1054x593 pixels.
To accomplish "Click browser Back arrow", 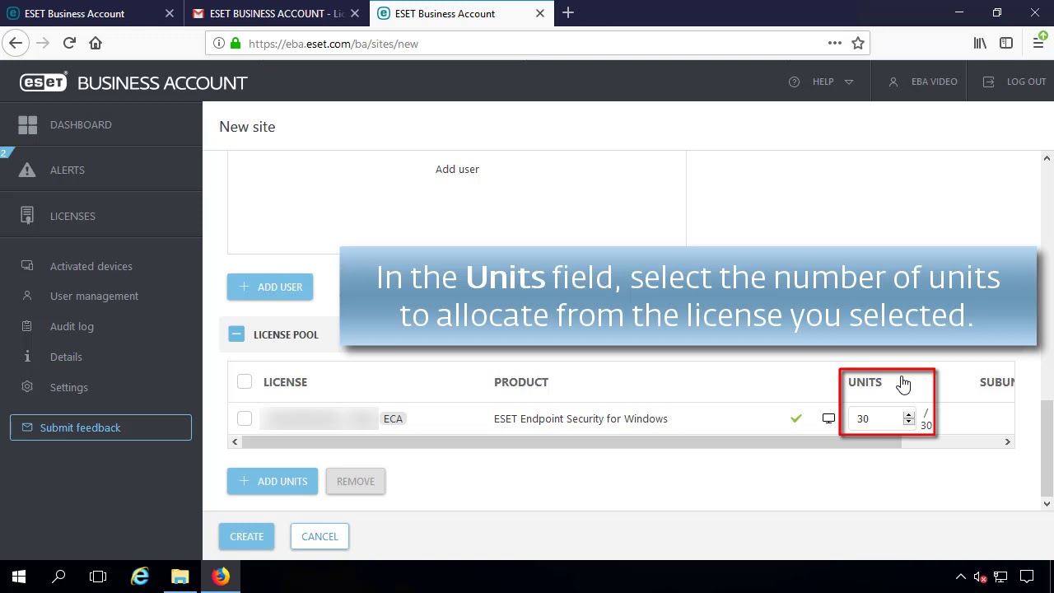I will (x=16, y=43).
